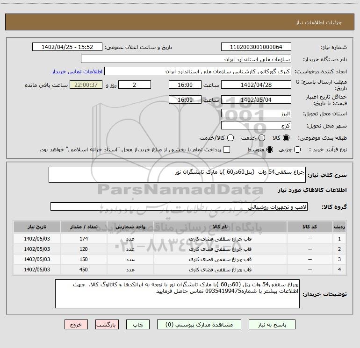The height and width of the screenshot is (348, 360).
Task: Click مشاهده مدارک پیوستی (0) button
Action: pyautogui.click(x=199, y=325)
